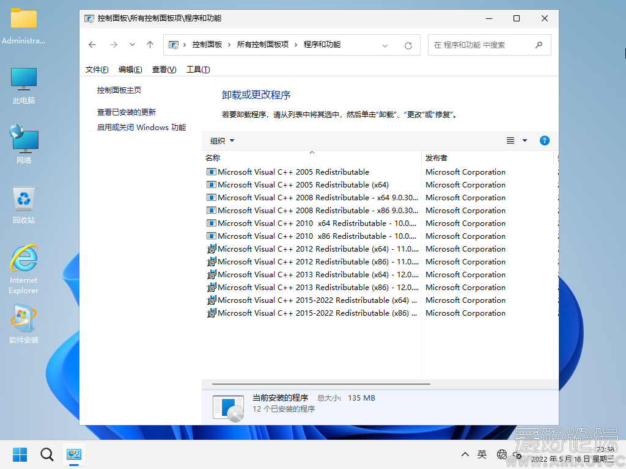Open 查看已安装的更新 link

(126, 112)
